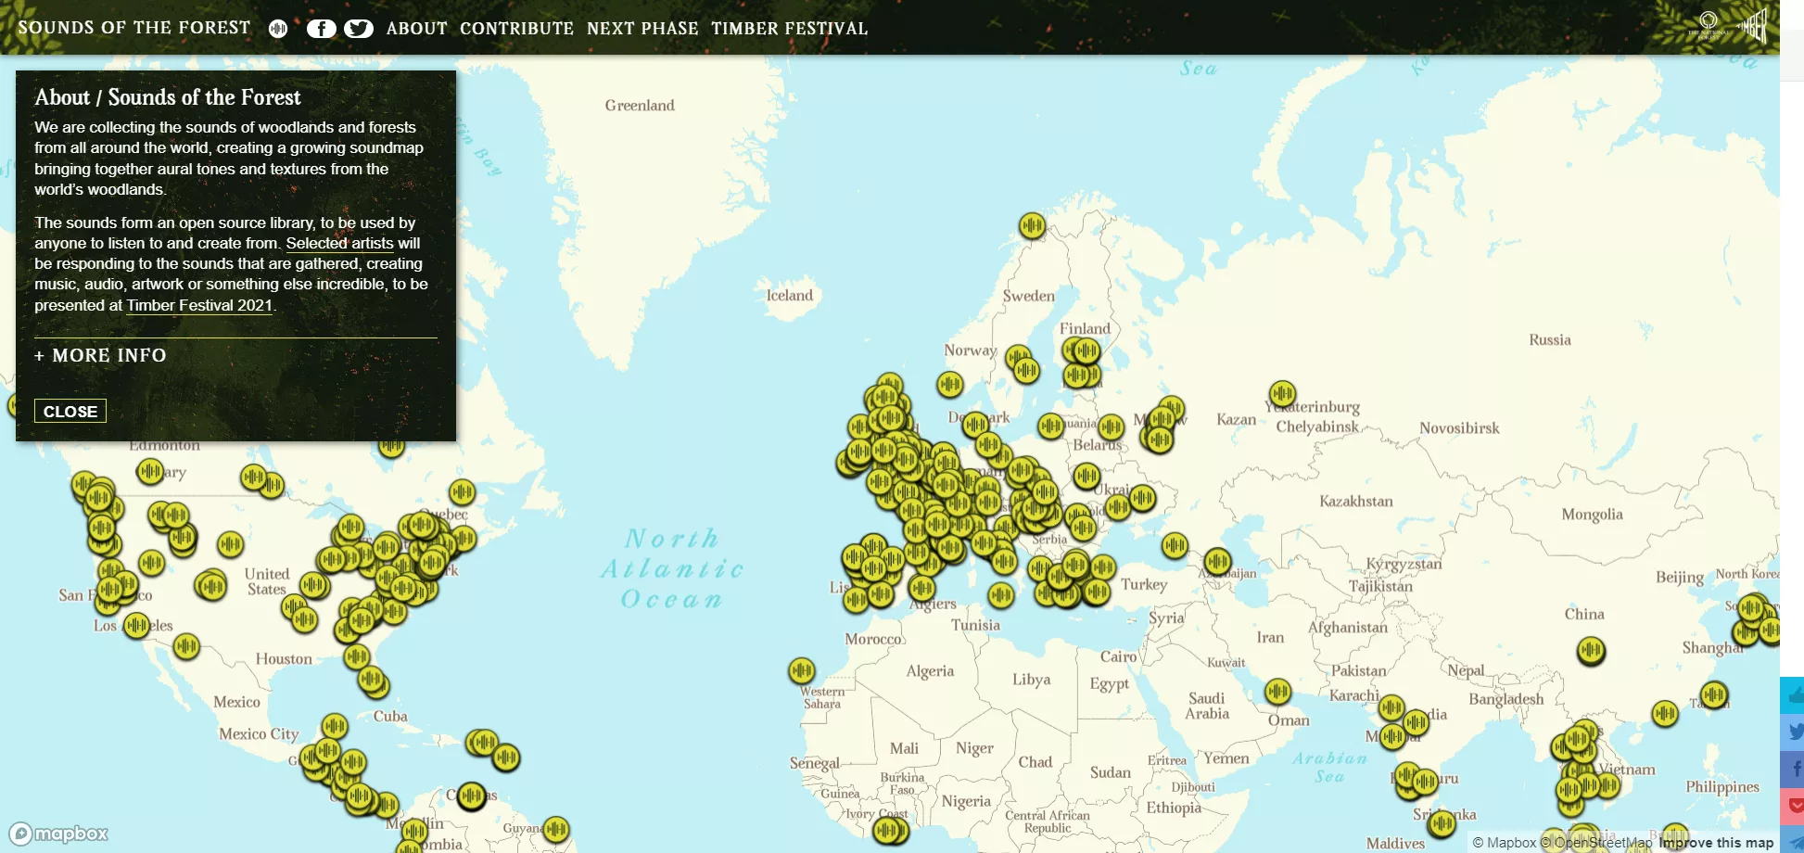Share via the Telegram side button
Screen dimensions: 1804x853
pos(1792,840)
